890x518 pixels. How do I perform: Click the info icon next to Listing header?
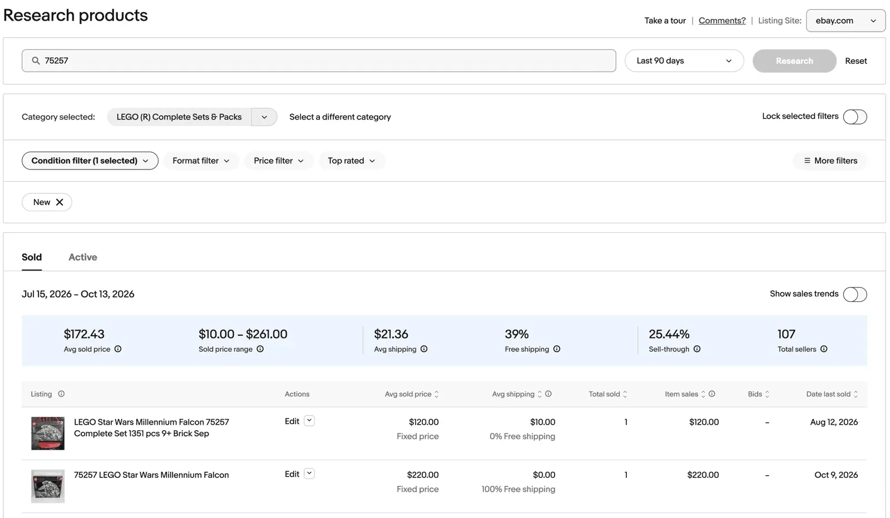point(61,394)
